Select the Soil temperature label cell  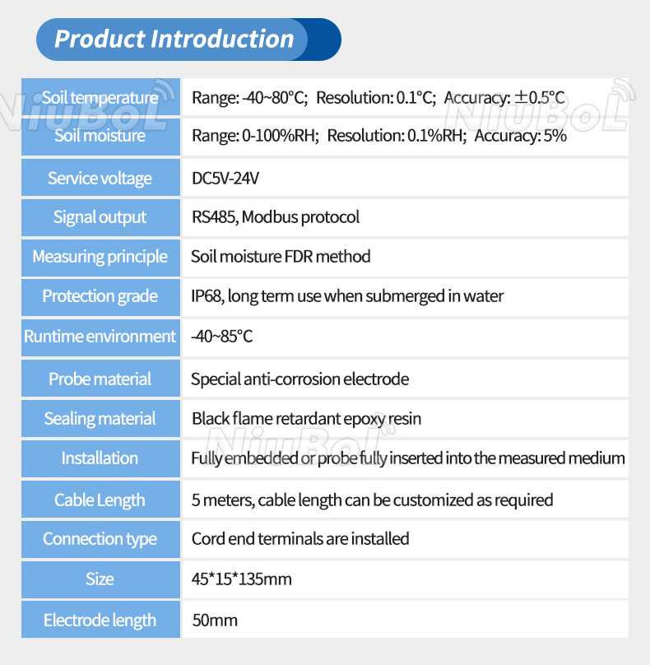coord(100,98)
